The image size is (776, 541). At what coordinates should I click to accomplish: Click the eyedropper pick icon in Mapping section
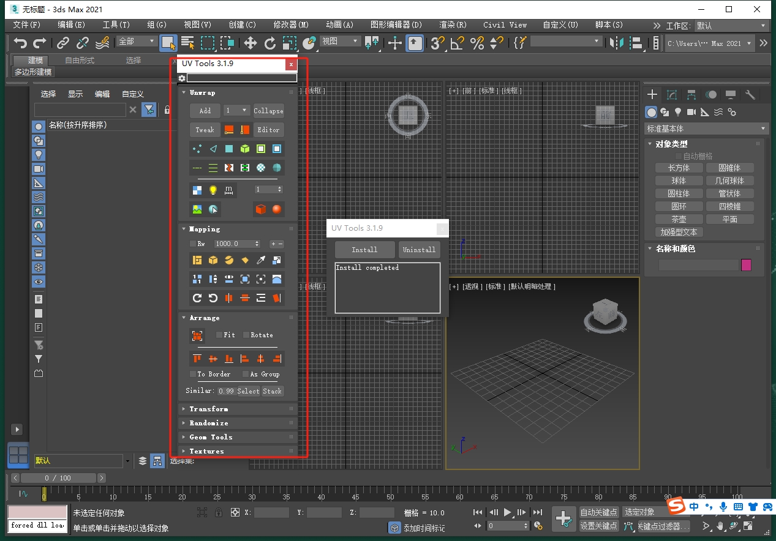pos(262,259)
